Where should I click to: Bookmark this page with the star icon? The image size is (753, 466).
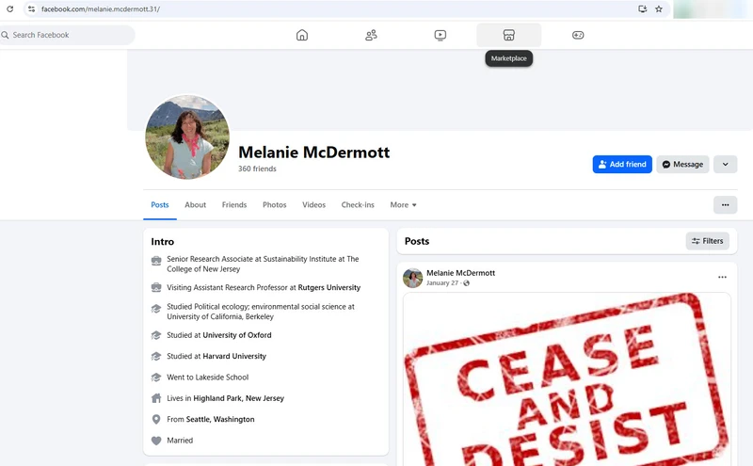659,8
